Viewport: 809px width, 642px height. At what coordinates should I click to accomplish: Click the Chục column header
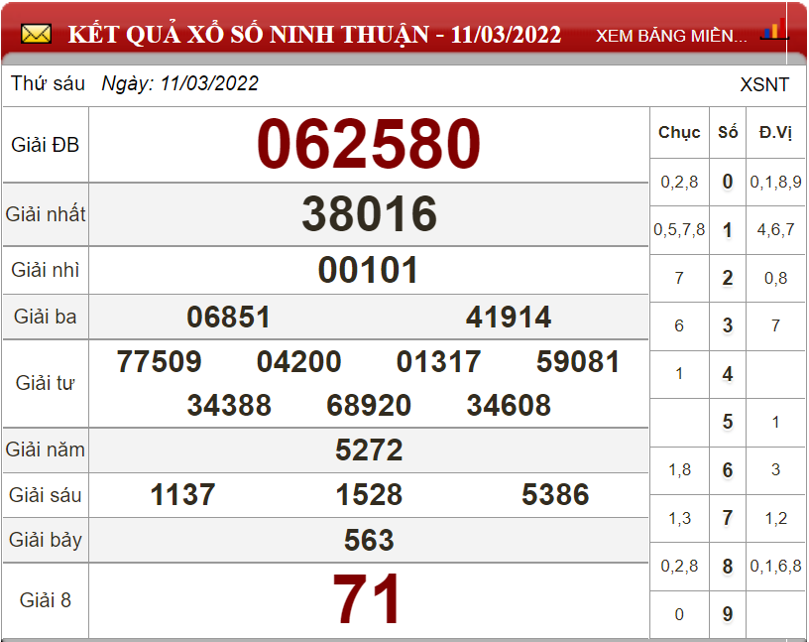(679, 132)
